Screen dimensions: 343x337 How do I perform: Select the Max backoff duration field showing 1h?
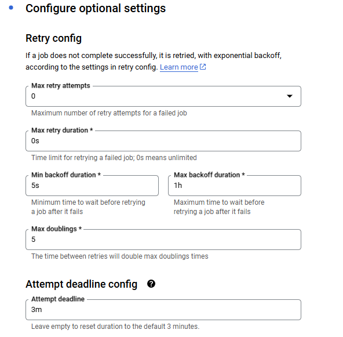click(235, 186)
